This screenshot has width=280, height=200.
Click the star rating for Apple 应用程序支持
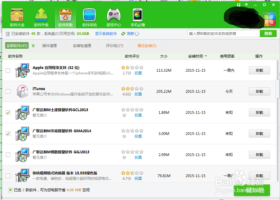[x=132, y=67]
